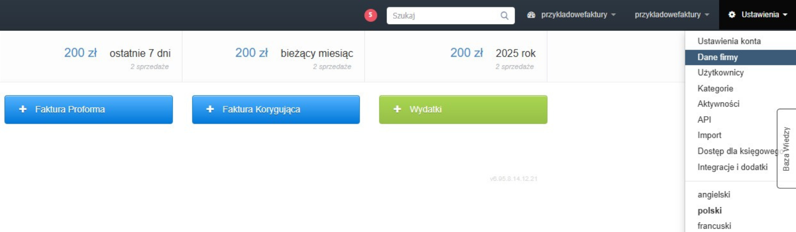Expand the second przykladowefaktury account dropdown
This screenshot has width=796, height=232.
(672, 15)
